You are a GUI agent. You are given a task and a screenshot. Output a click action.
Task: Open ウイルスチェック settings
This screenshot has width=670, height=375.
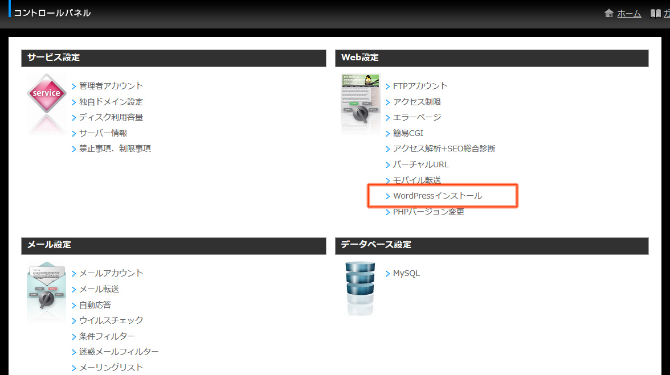(x=111, y=320)
